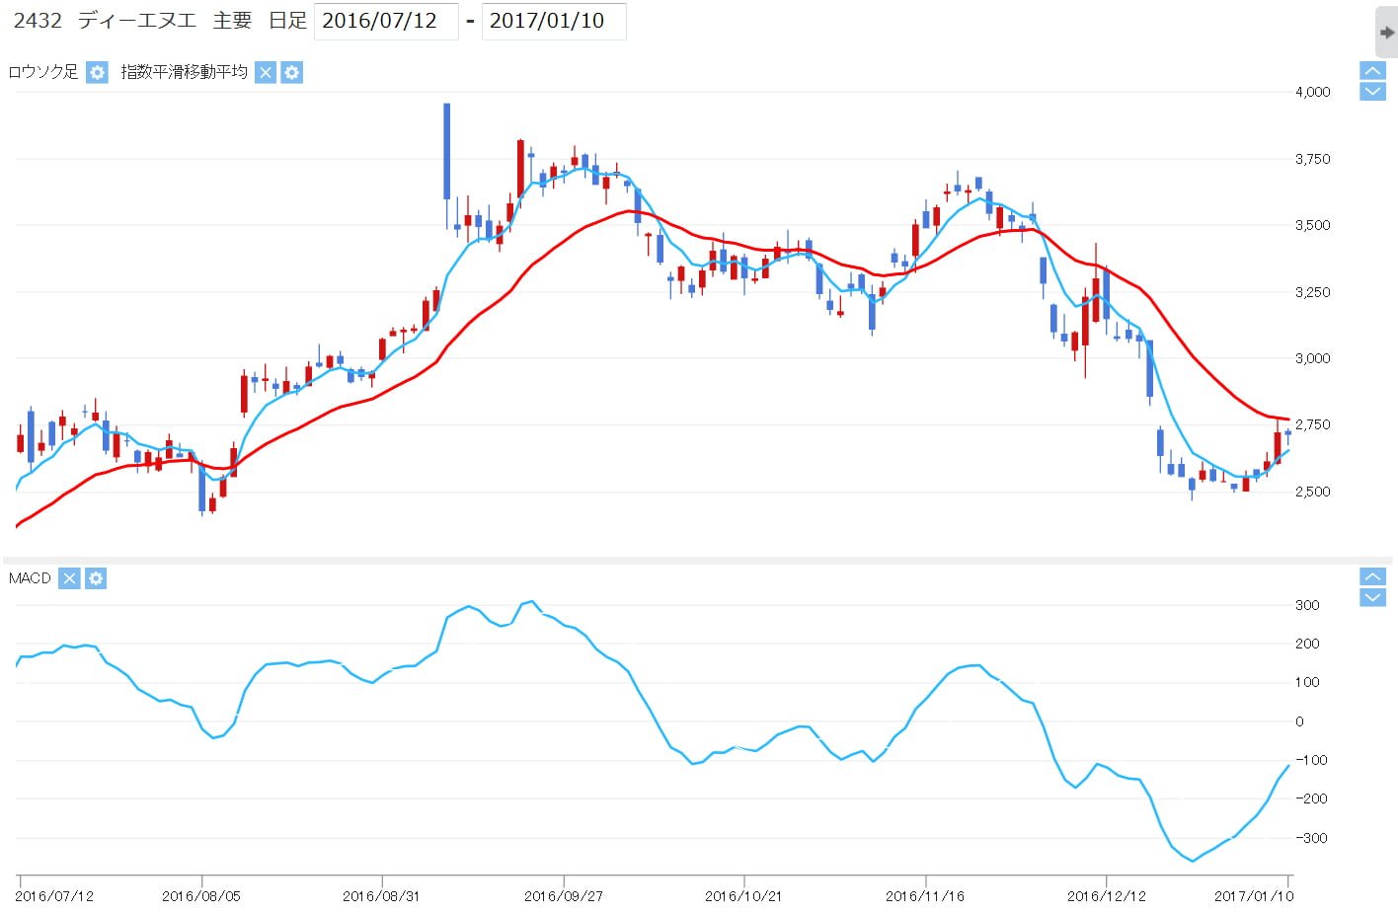The image size is (1398, 913).
Task: Click the 3,000 price axis label
Action: [x=1313, y=358]
